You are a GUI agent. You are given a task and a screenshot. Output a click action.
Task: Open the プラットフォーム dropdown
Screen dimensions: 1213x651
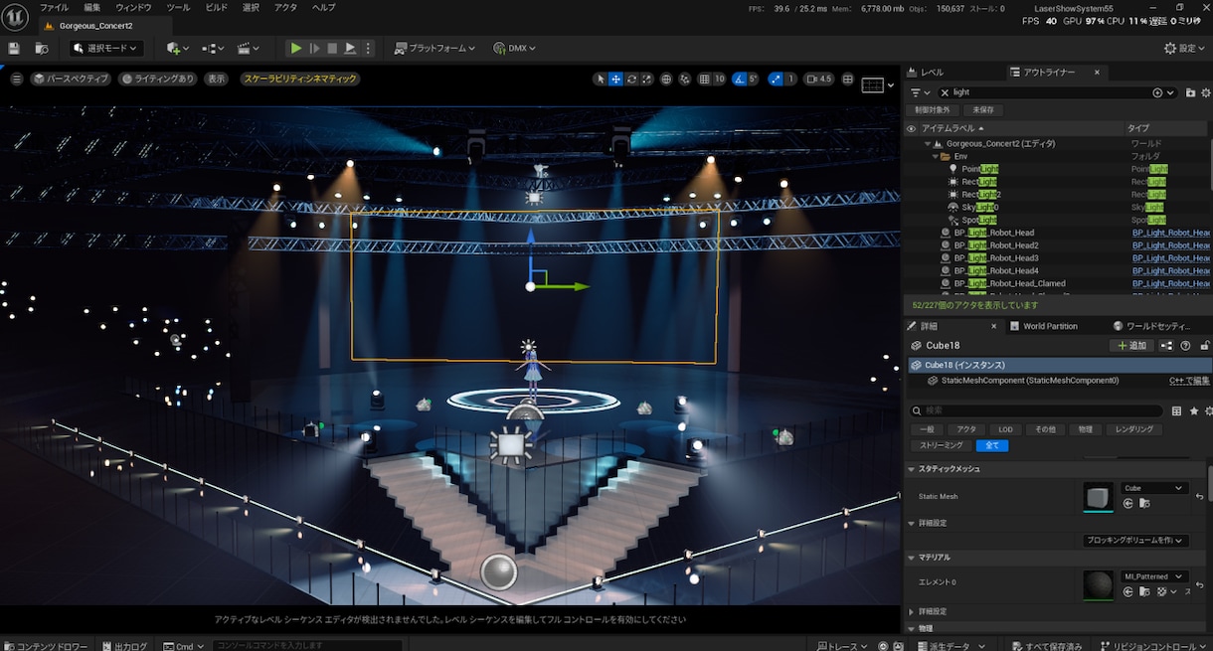coord(434,48)
